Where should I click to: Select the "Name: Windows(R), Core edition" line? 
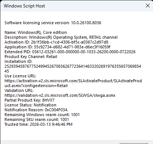(35, 32)
